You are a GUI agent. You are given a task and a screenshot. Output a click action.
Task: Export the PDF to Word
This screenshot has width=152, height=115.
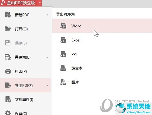click(102, 26)
